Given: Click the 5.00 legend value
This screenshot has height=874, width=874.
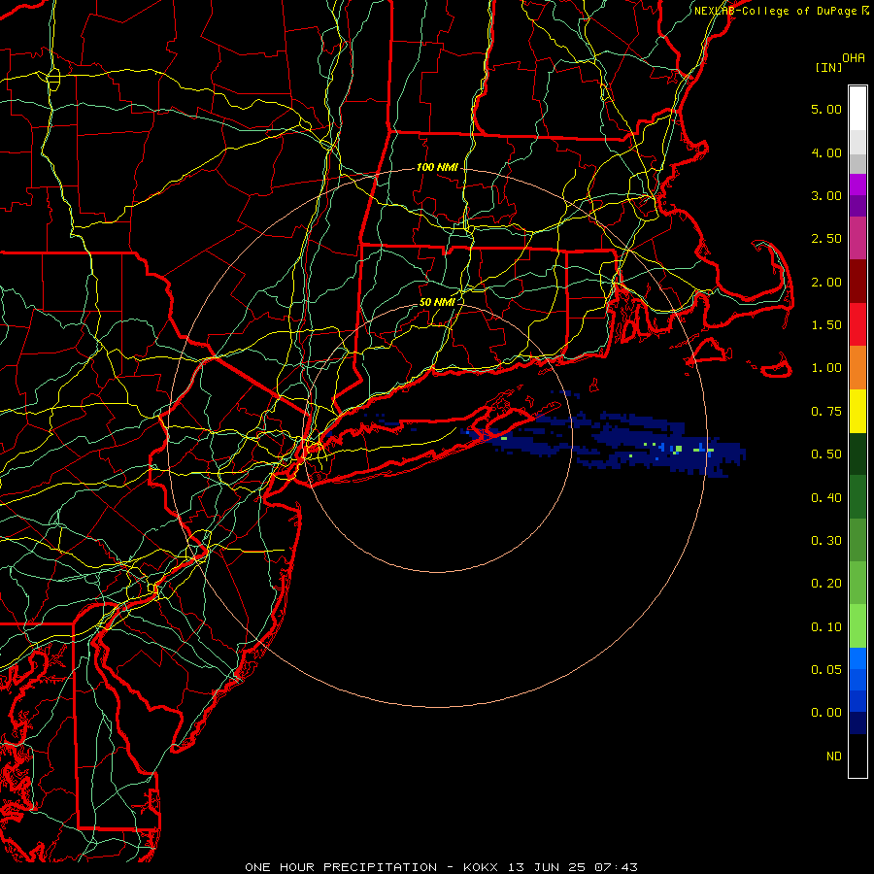Looking at the screenshot, I should [x=826, y=109].
